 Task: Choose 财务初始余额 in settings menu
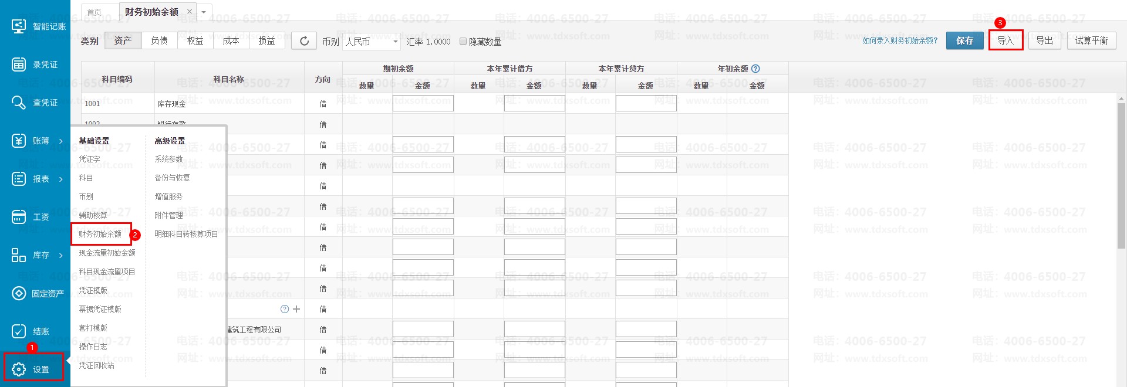pos(100,234)
